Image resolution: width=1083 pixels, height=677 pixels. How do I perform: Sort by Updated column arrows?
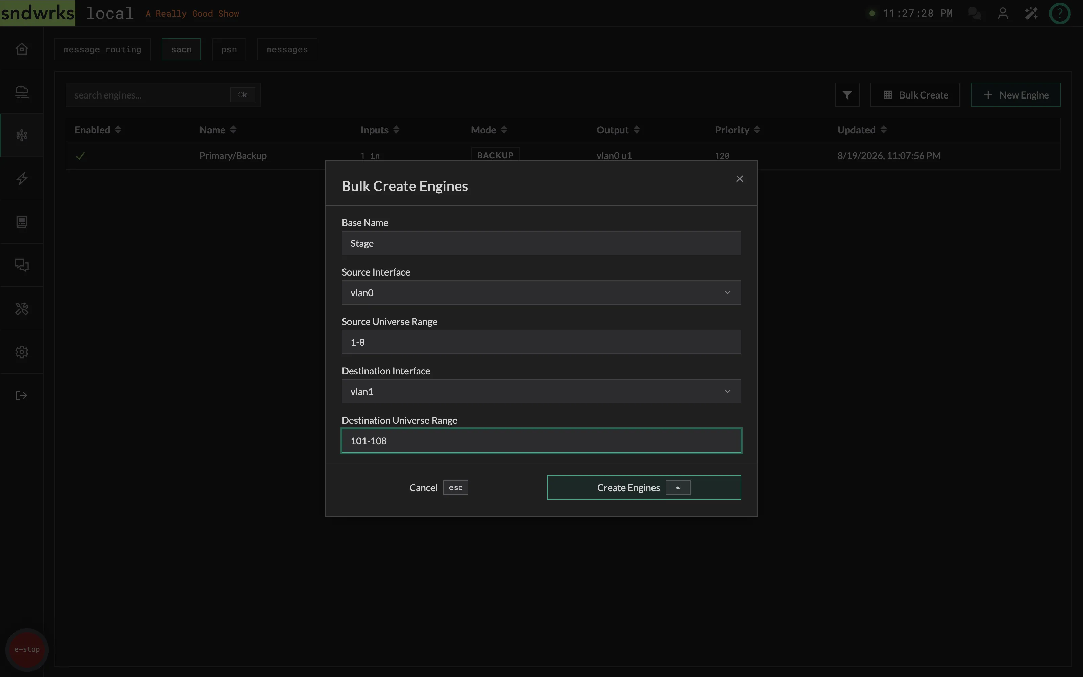click(883, 130)
